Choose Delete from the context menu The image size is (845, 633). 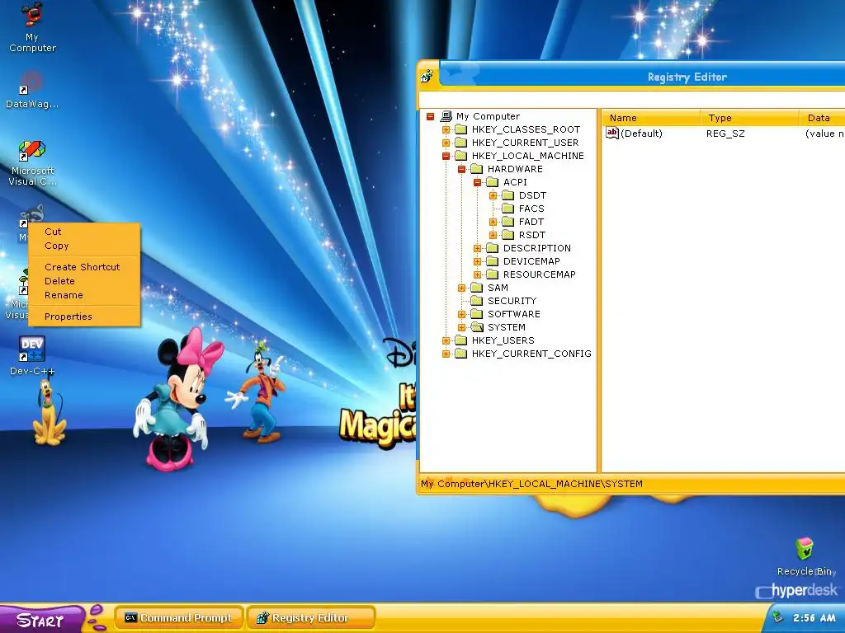coord(84,281)
